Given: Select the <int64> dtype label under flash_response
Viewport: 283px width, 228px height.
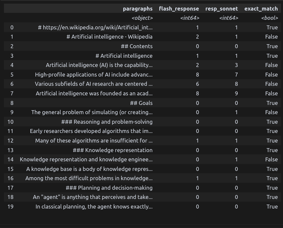Looking at the screenshot, I should (190, 18).
